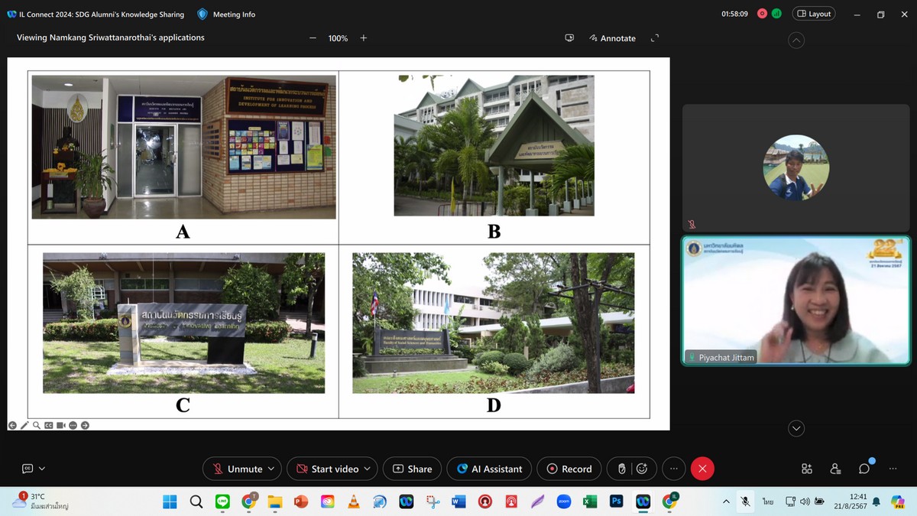Open the AI Assistant
Image resolution: width=917 pixels, height=516 pixels.
489,469
